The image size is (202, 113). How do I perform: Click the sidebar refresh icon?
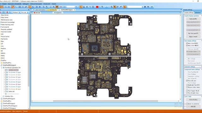3,13
